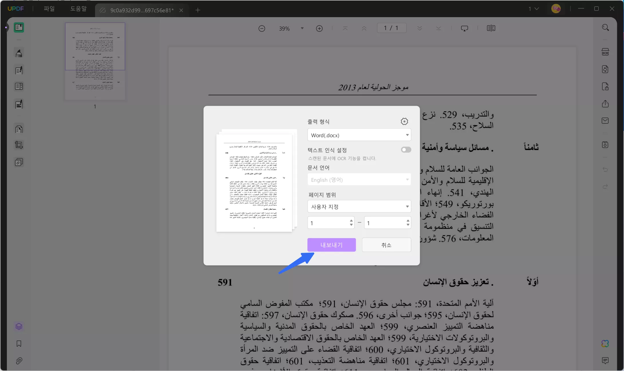
Task: Click the Page display layout icon in toolbar
Action: tap(491, 28)
